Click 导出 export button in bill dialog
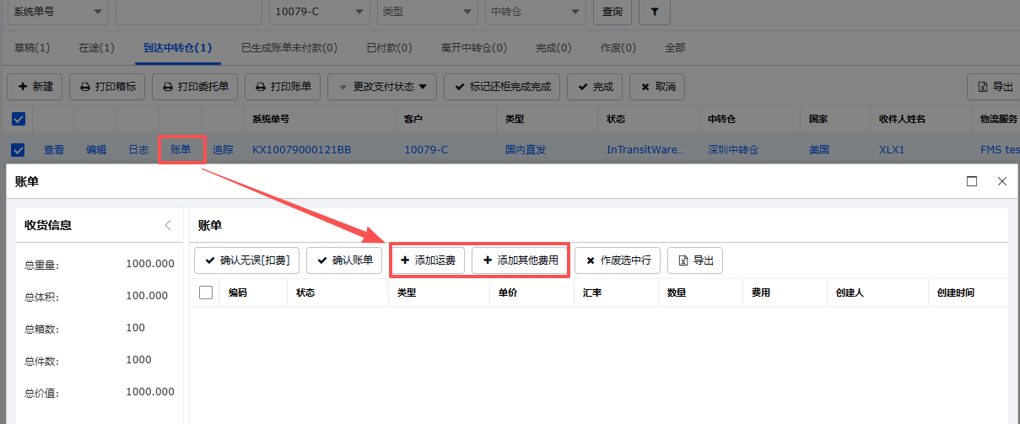Screen dimensions: 1020x424 694,260
